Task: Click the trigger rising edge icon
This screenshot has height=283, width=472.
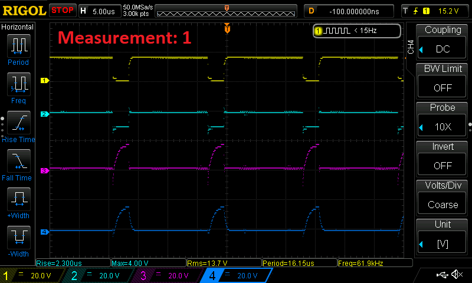Action: point(416,11)
